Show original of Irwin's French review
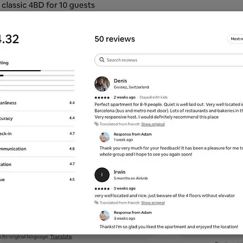This screenshot has width=243, height=243. (153, 202)
